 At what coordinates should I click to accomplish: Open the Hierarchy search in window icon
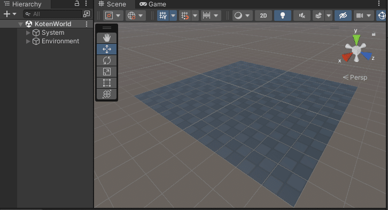coord(87,14)
